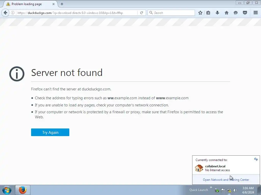Click the Try Again button
This screenshot has width=261, height=195.
pyautogui.click(x=50, y=132)
